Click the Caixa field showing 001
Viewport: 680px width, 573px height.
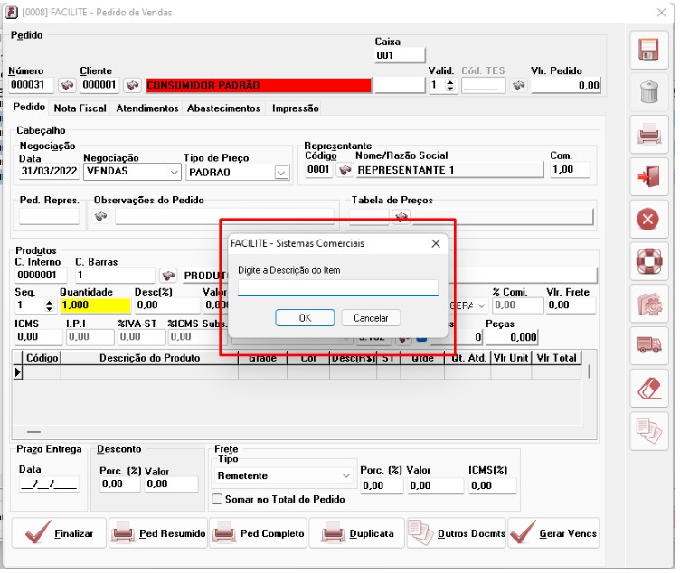400,55
